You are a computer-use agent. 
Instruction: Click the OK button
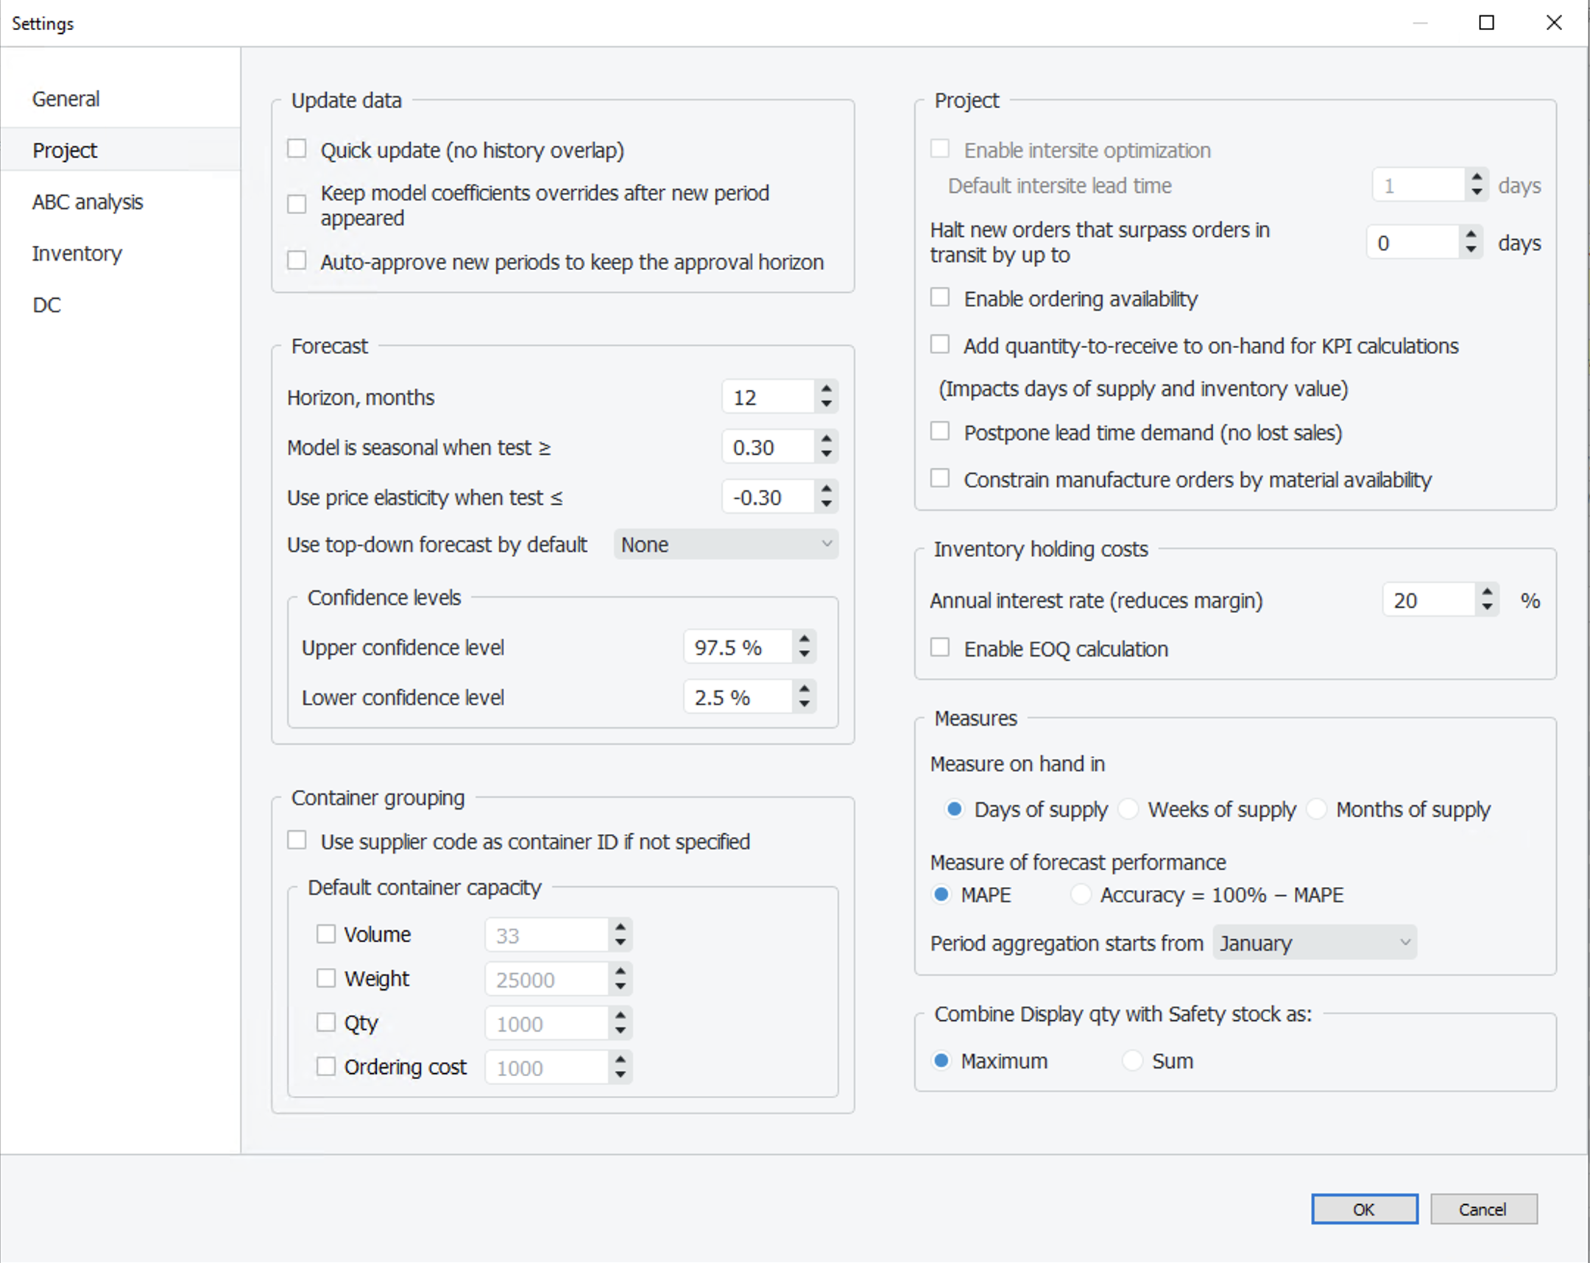(x=1363, y=1209)
